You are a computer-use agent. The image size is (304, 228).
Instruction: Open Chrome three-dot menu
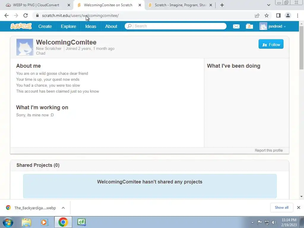pos(297,15)
